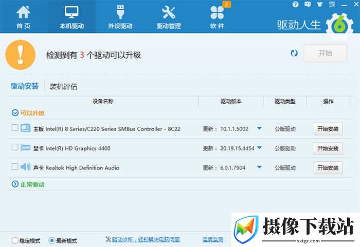This screenshot has height=247, width=360.
Task: Open version dropdown for 6.0.1.7904
Action: [x=259, y=167]
